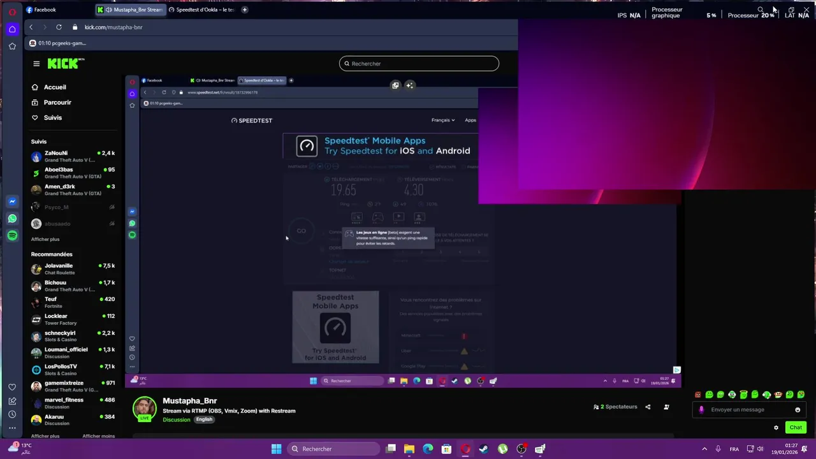Open the Opera menu logo

coord(12,11)
